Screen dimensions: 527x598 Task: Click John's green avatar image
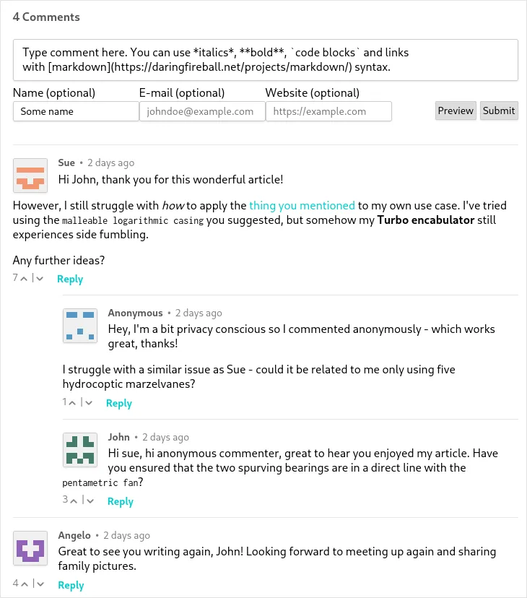[x=80, y=450]
